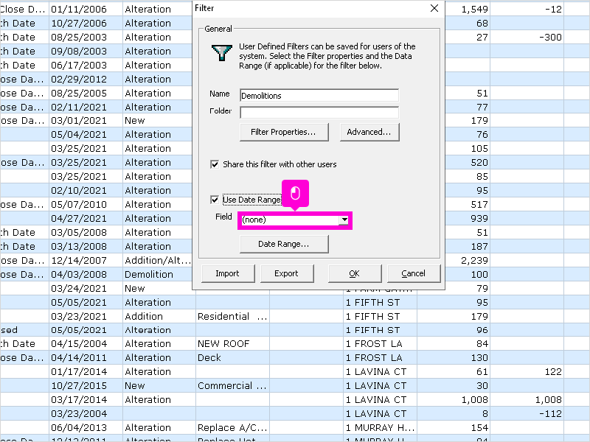
Task: Edit the Name field containing Demolitions
Action: click(x=319, y=96)
